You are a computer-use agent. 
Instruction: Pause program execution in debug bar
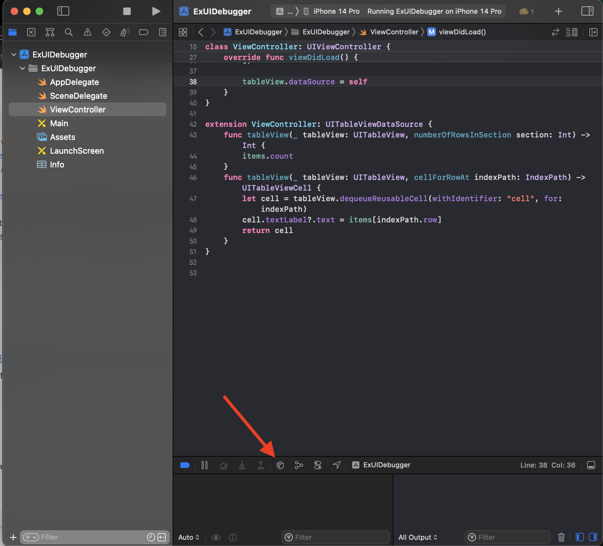coord(205,465)
